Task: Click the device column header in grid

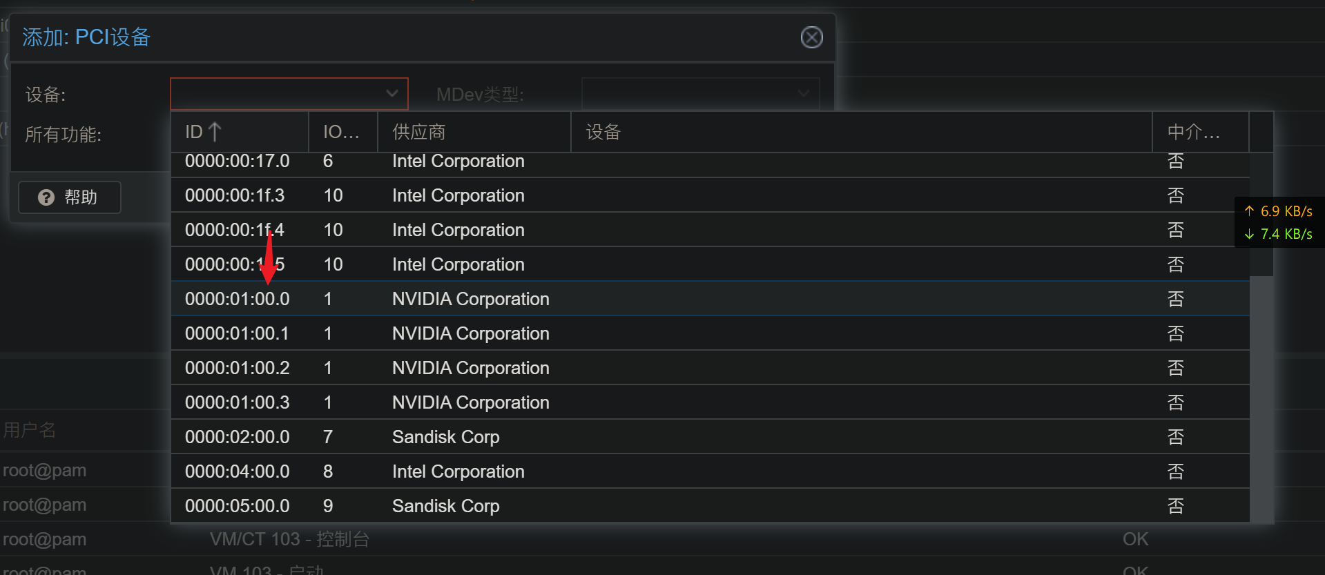Action: point(860,132)
